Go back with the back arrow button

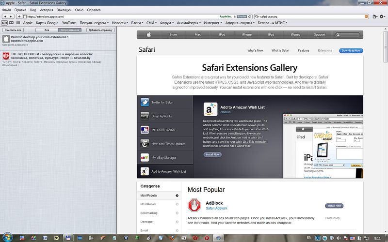5,16
